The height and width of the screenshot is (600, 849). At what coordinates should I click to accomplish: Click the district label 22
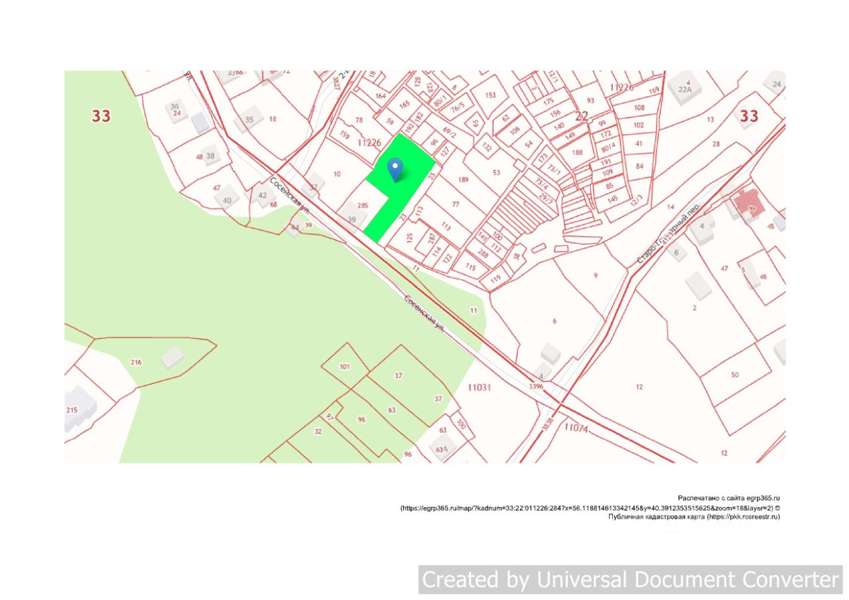(x=582, y=116)
